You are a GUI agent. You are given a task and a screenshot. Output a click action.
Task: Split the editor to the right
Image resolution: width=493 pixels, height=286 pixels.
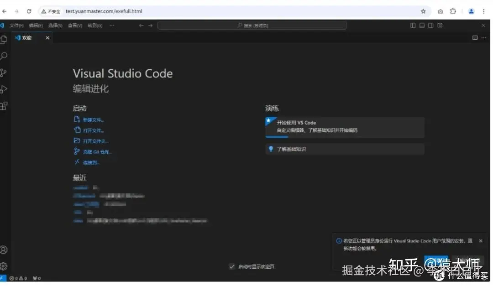point(475,38)
